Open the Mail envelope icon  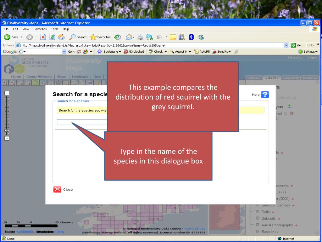(x=129, y=37)
